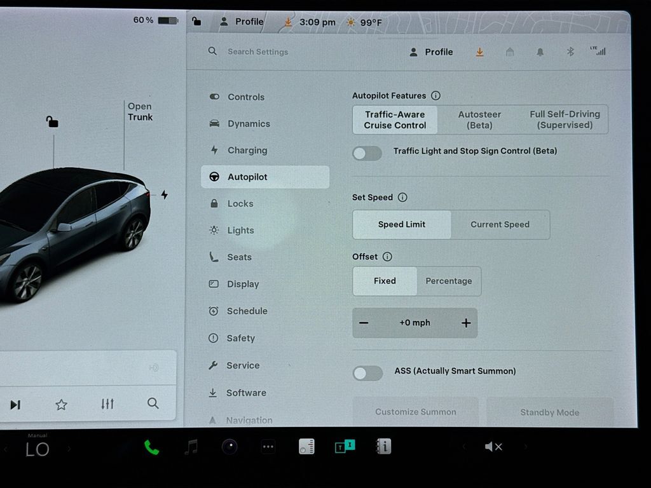Tap the Standby Mode button
Screen dimensions: 651x488
[550, 412]
